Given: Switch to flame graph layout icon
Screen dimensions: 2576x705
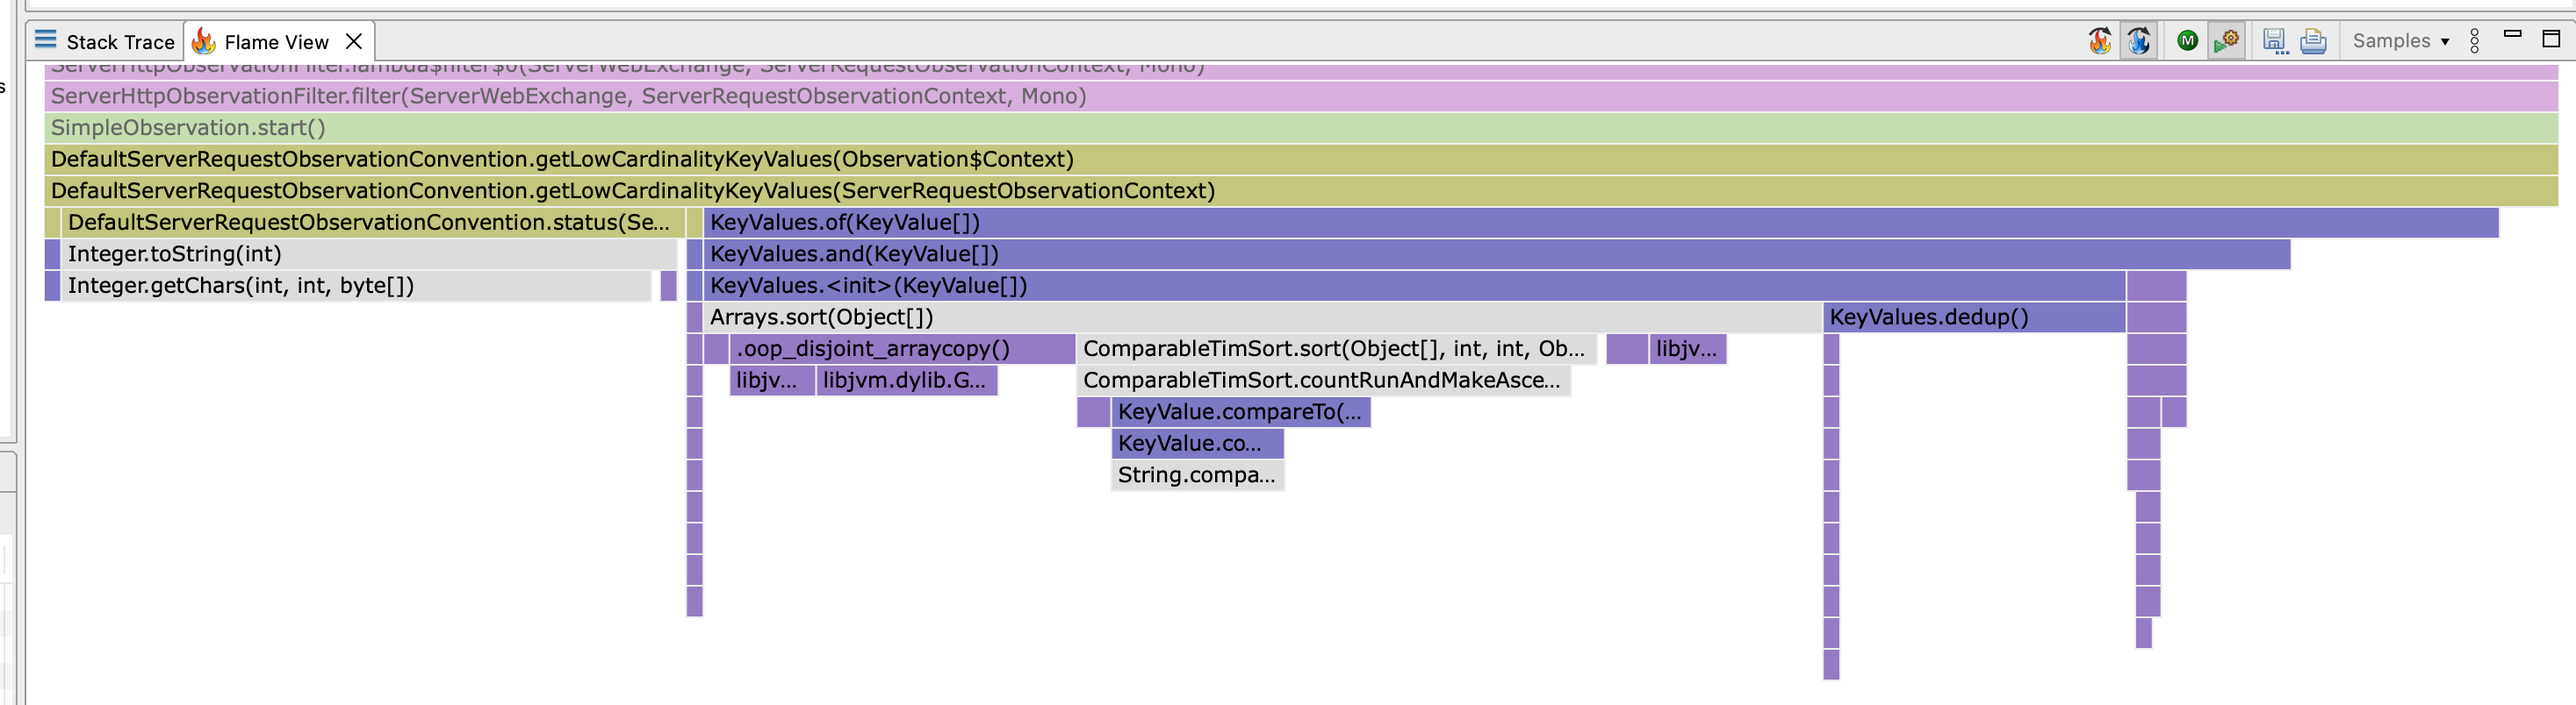Looking at the screenshot, I should click(2099, 41).
